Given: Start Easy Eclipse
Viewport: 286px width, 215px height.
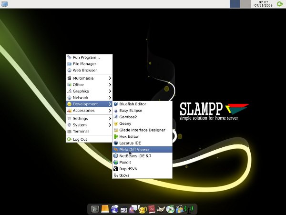Looking at the screenshot, I should click(x=142, y=111).
